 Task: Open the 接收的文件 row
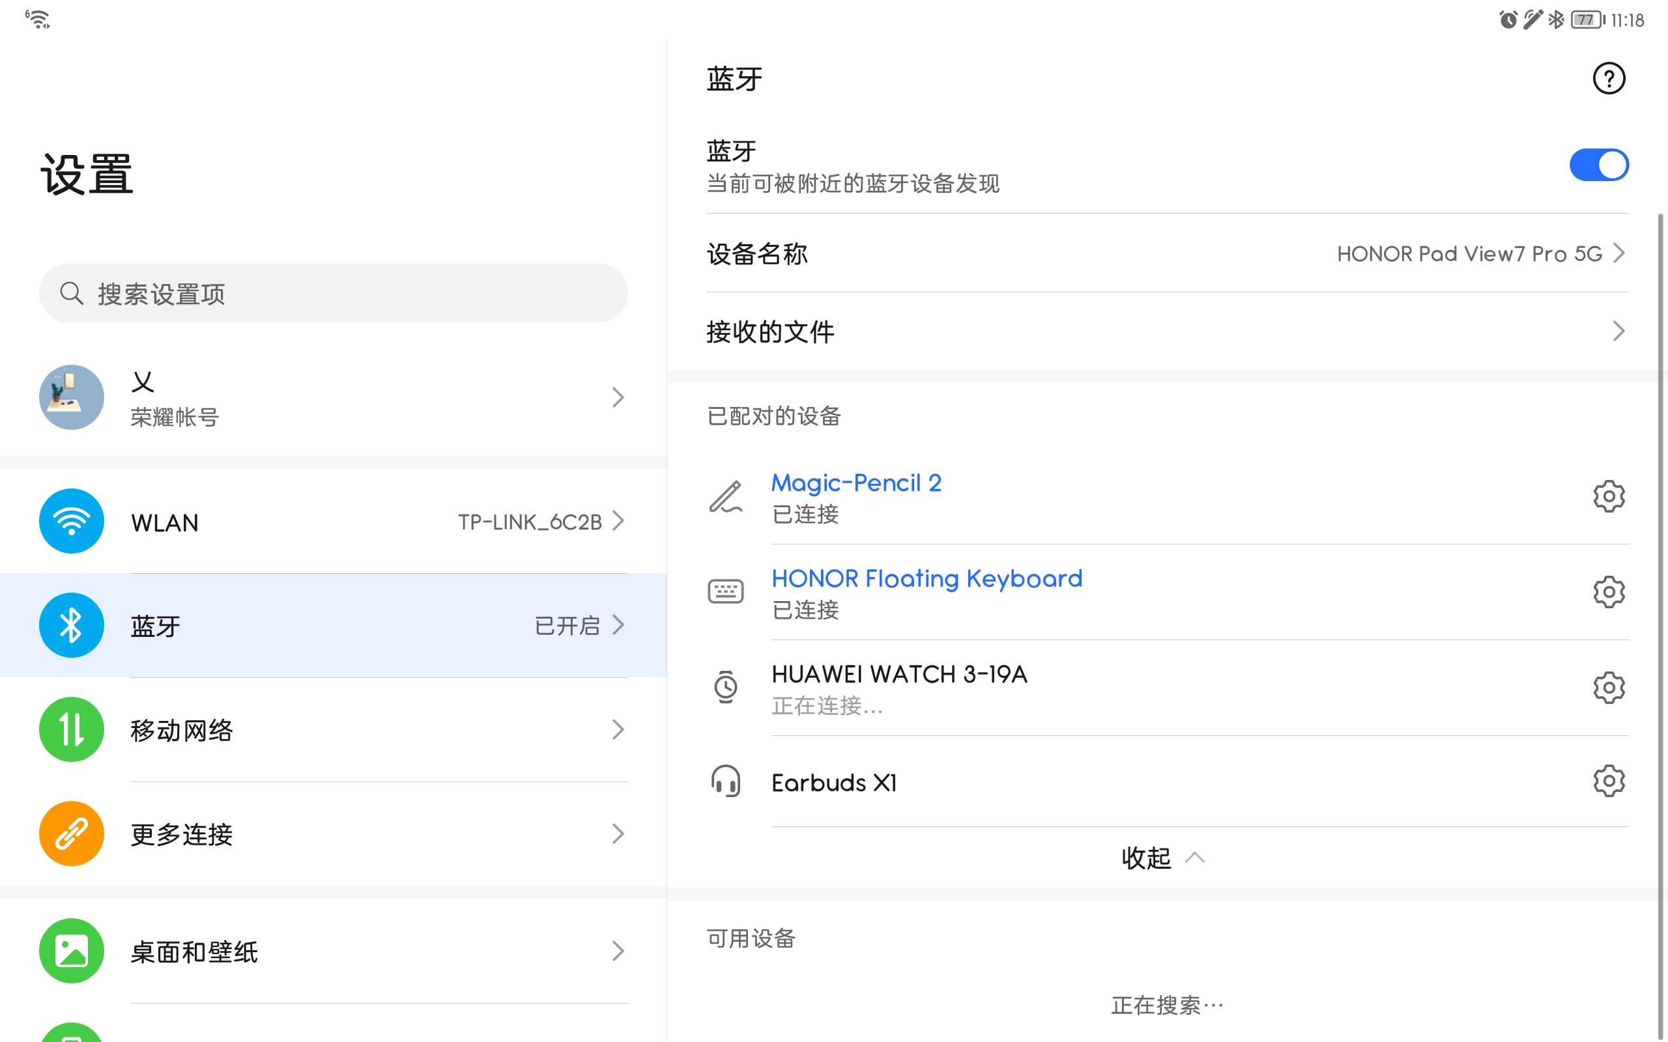tap(1168, 331)
